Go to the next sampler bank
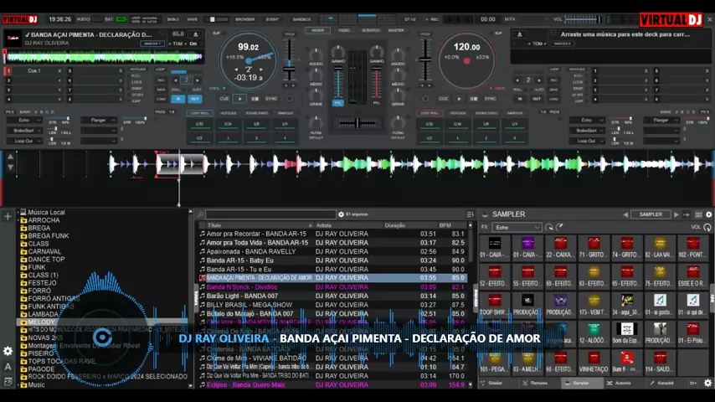Image resolution: width=715 pixels, height=402 pixels. click(x=676, y=214)
